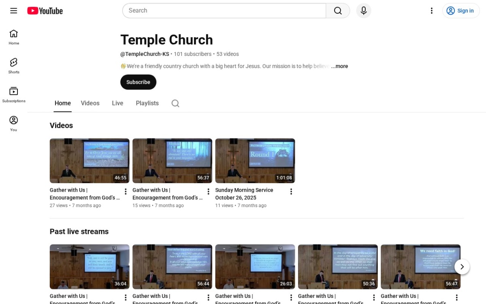The width and height of the screenshot is (486, 304).
Task: Show next past live streams with arrow
Action: 462,267
